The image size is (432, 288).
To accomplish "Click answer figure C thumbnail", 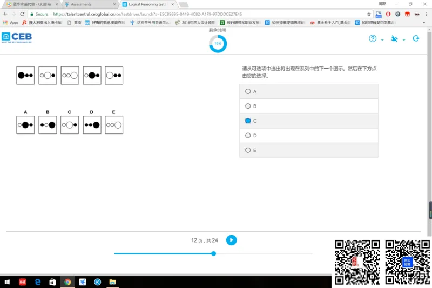I will 70,125.
